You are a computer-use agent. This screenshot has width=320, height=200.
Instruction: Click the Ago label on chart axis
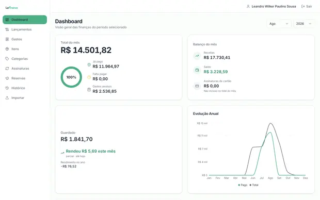[x=270, y=178]
